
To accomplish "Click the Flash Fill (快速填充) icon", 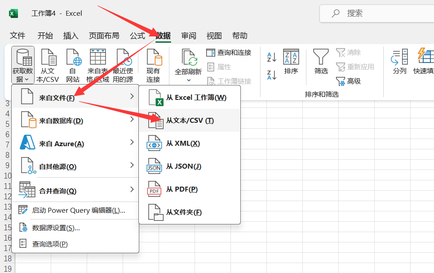I will [x=425, y=58].
